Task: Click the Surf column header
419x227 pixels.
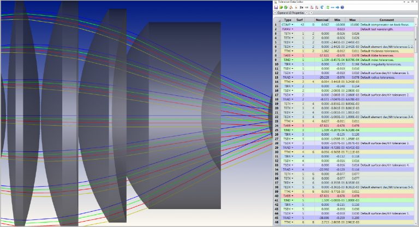Action: 300,20
